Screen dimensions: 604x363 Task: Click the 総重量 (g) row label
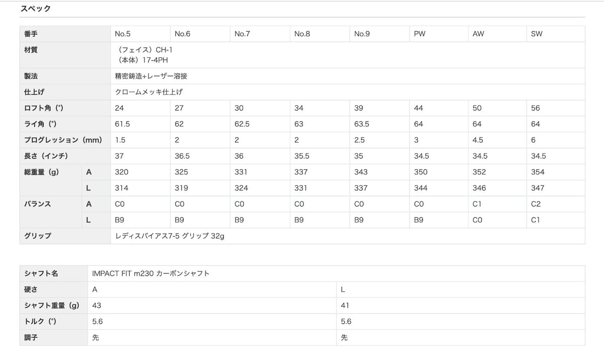42,172
